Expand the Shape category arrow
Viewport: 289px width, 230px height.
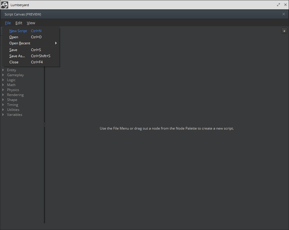3,100
